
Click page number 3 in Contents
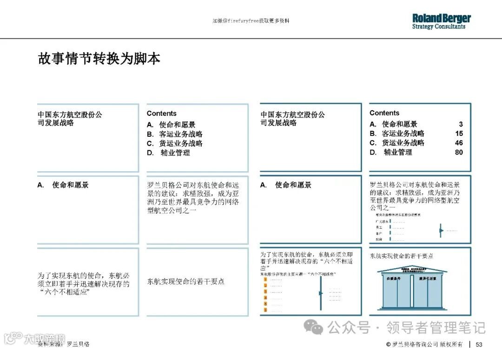[461, 124]
